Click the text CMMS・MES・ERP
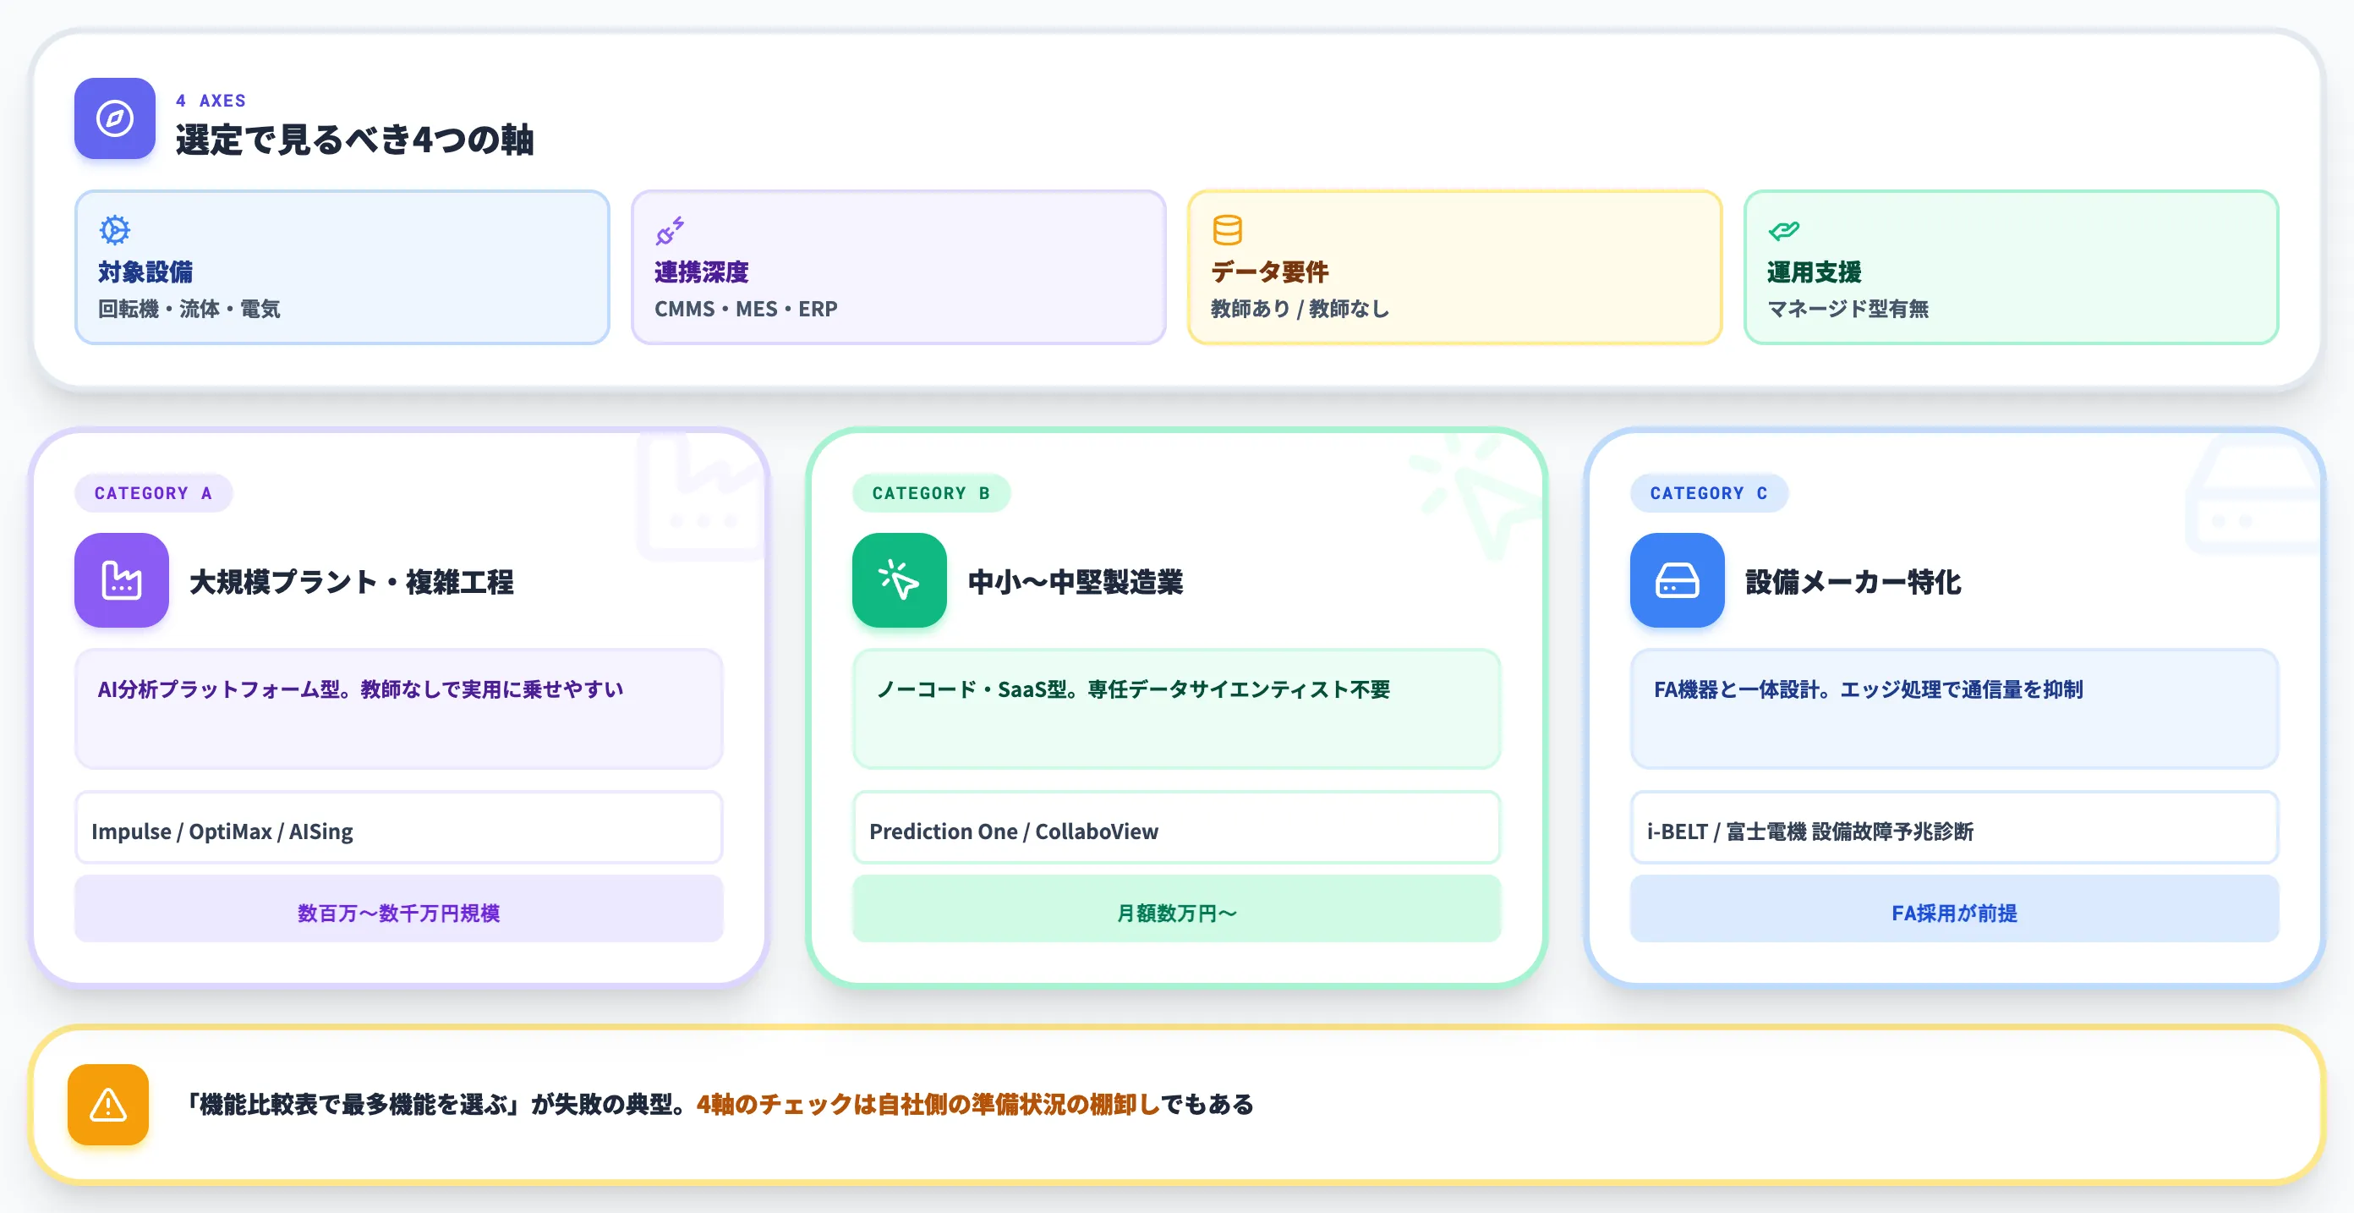2354x1213 pixels. point(746,309)
